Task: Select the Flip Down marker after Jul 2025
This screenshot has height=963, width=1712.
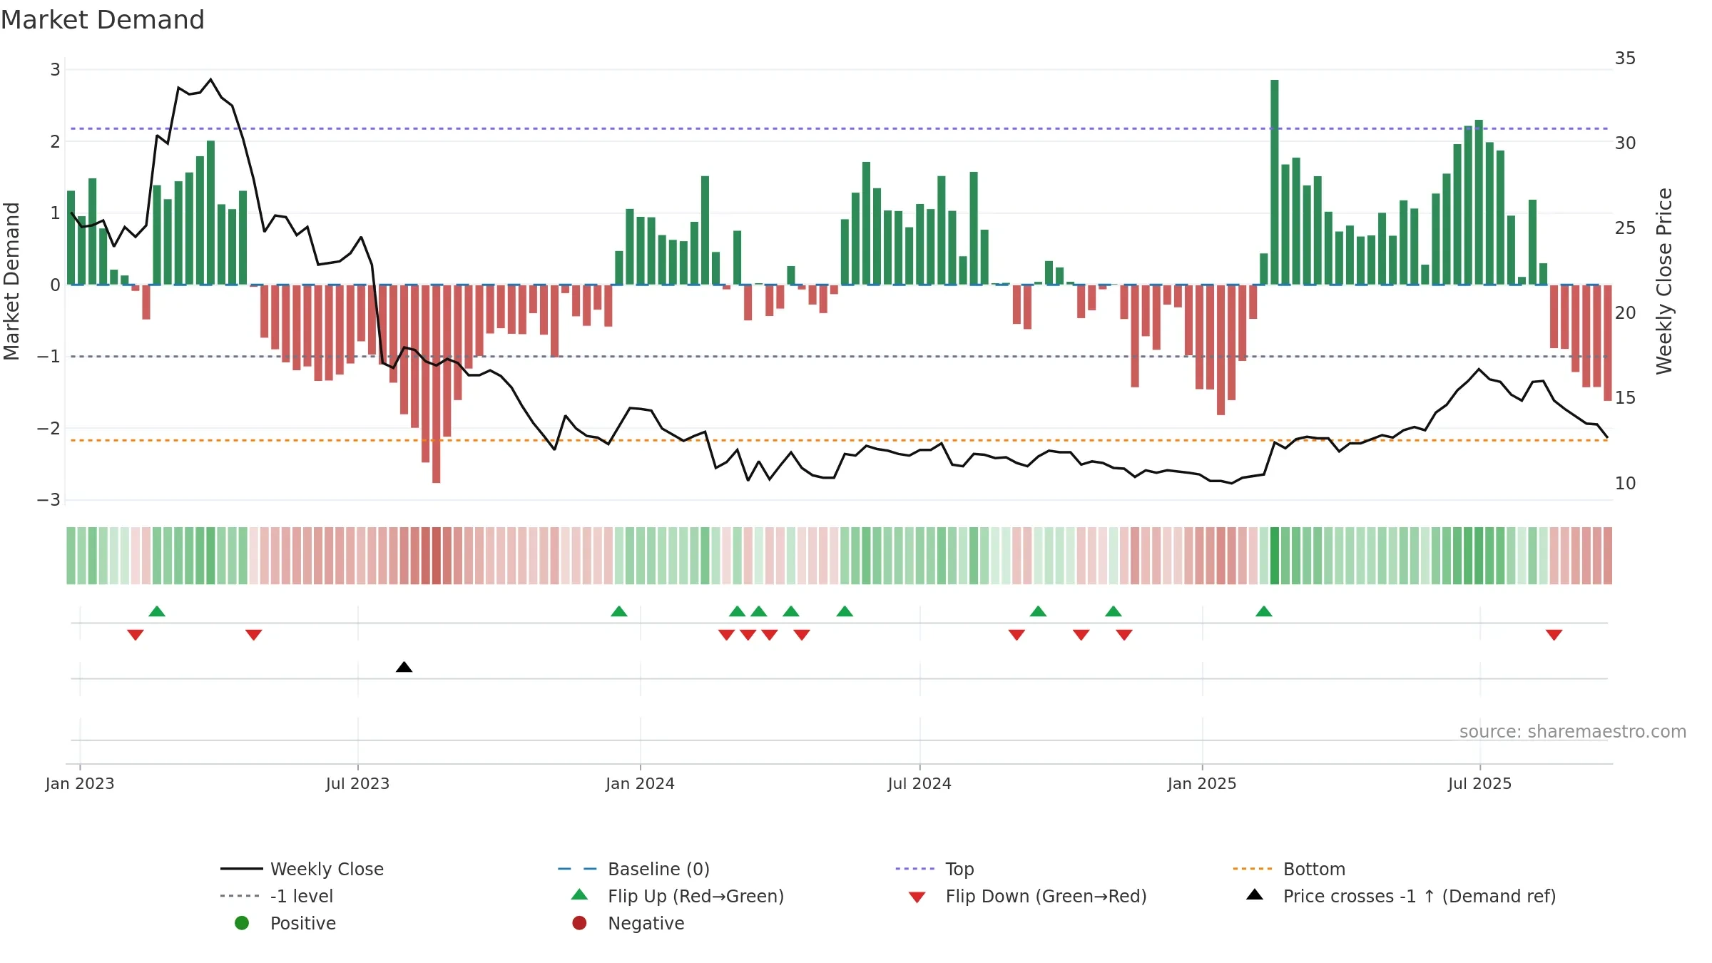Action: (1554, 635)
